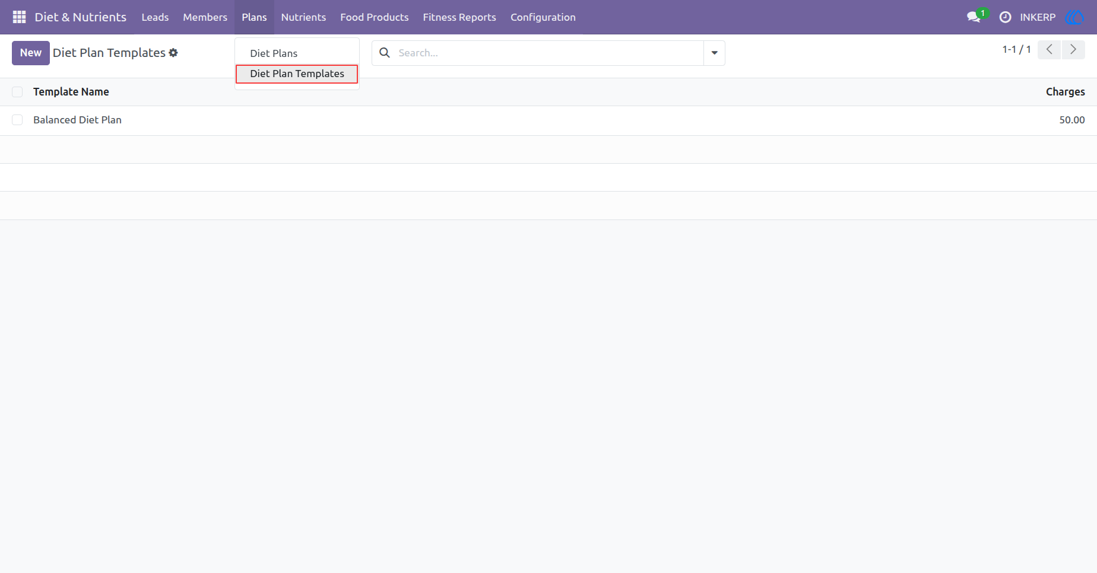Sort by Template Name column header
This screenshot has height=573, width=1097.
[x=71, y=92]
